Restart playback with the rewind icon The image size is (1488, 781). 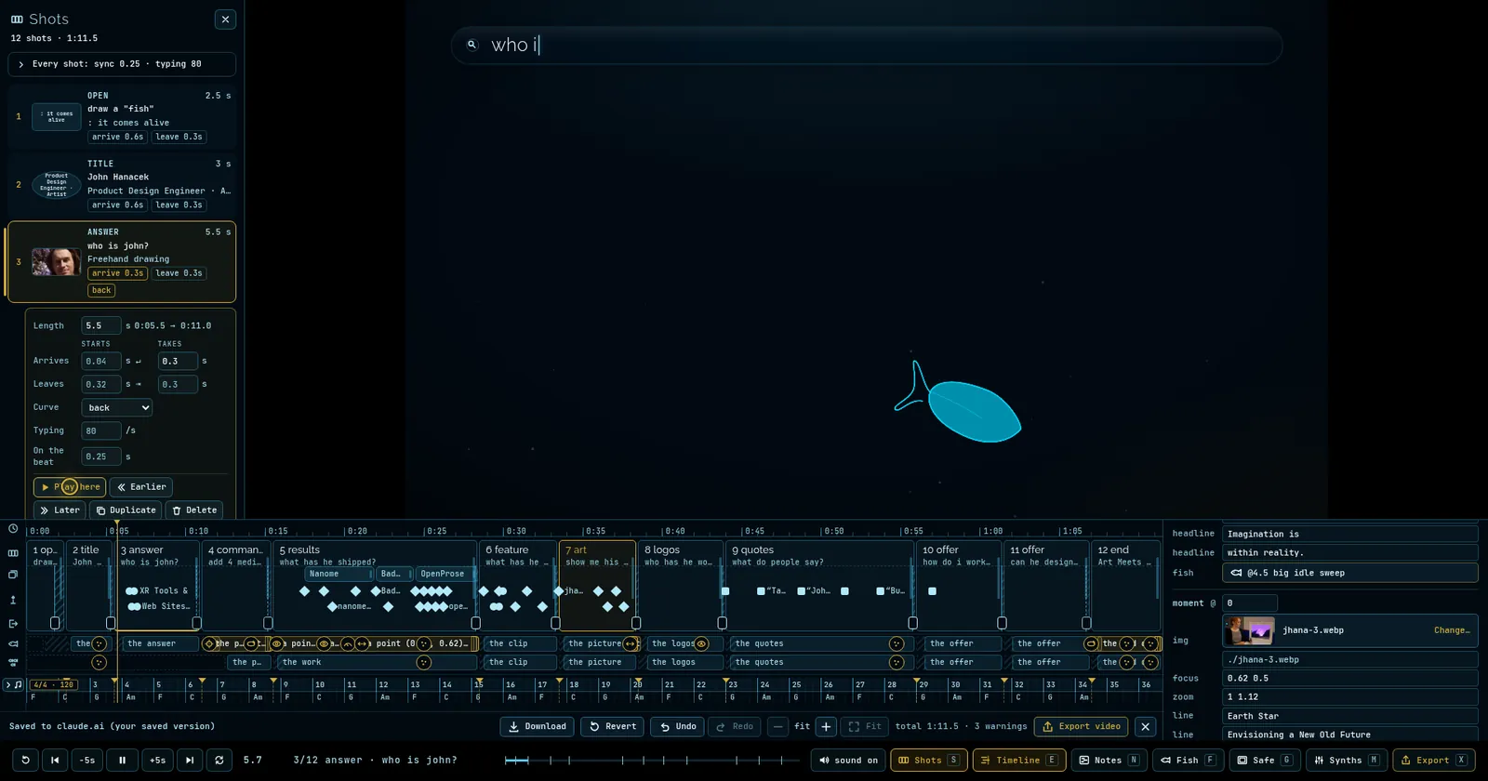(x=25, y=760)
